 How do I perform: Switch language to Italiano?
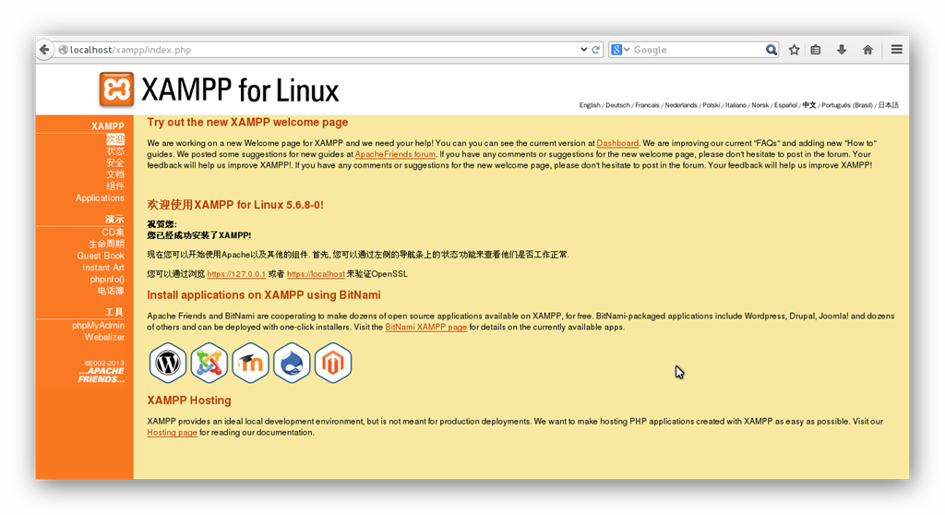pos(736,105)
